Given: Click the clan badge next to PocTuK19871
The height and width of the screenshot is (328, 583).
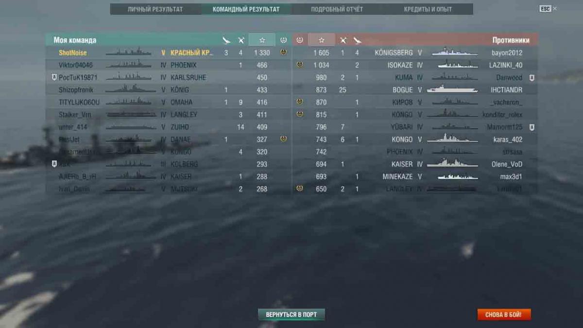Looking at the screenshot, I should (54, 78).
